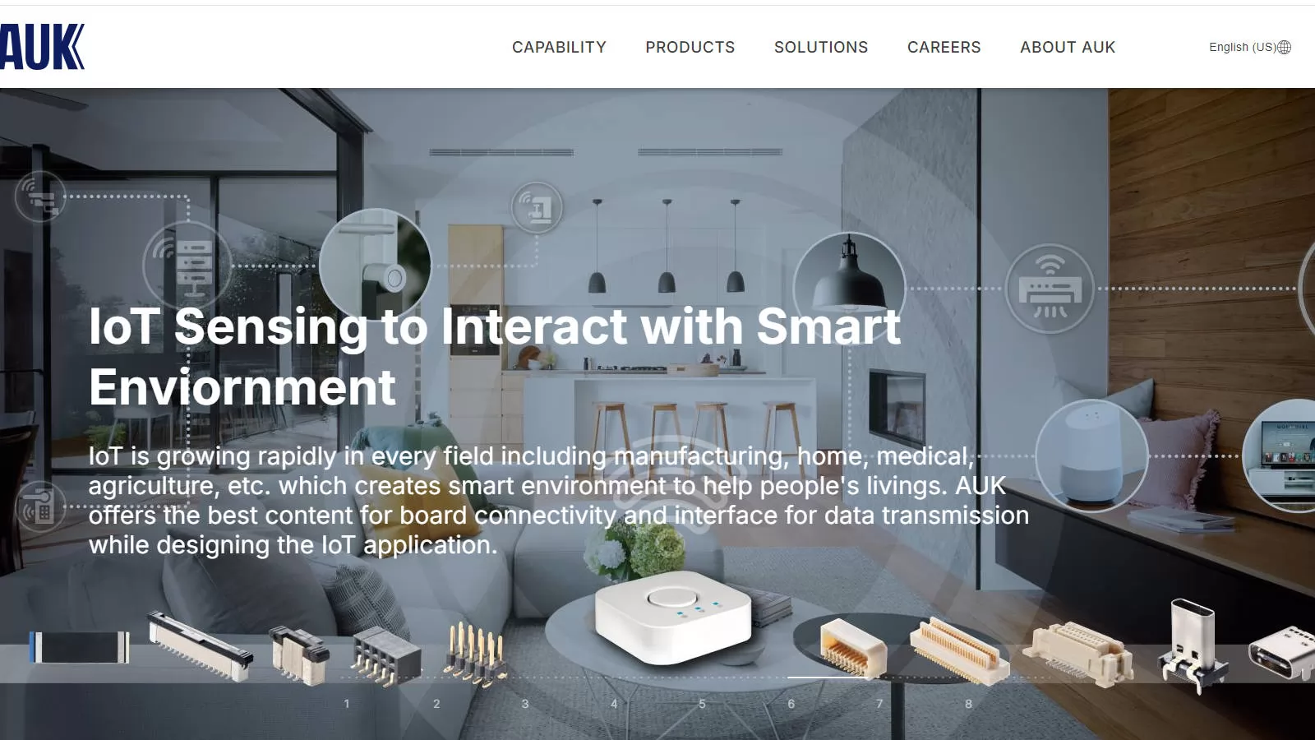Open the PRODUCTS menu
Viewport: 1315px width, 740px height.
[690, 47]
